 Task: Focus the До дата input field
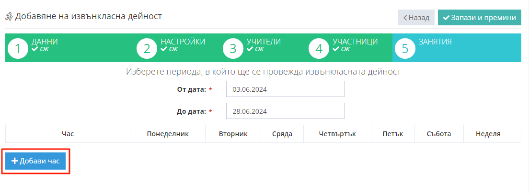point(285,111)
